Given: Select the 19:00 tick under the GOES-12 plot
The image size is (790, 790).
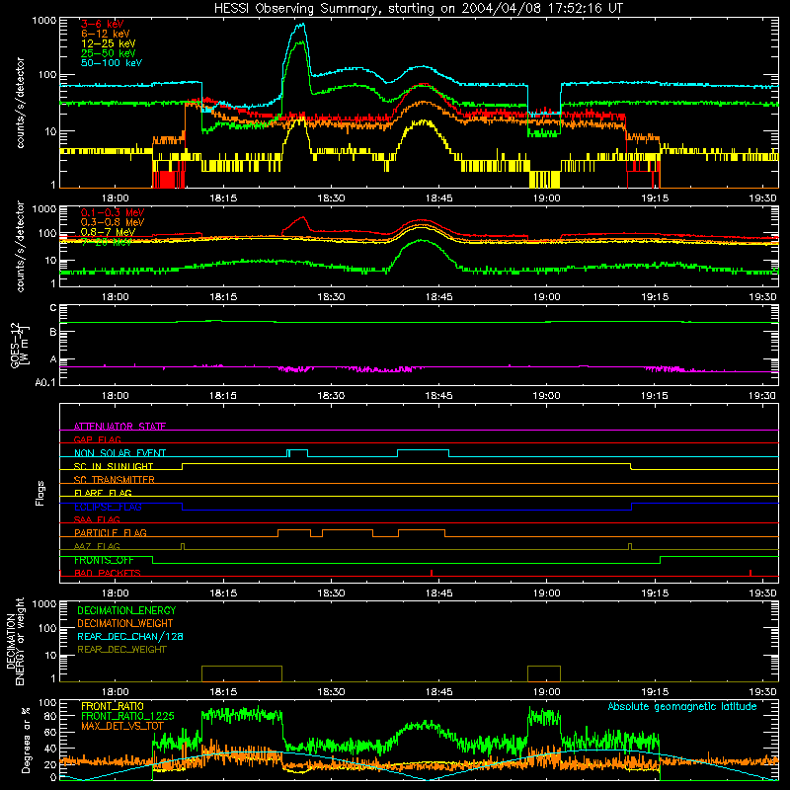Looking at the screenshot, I should pyautogui.click(x=547, y=396).
